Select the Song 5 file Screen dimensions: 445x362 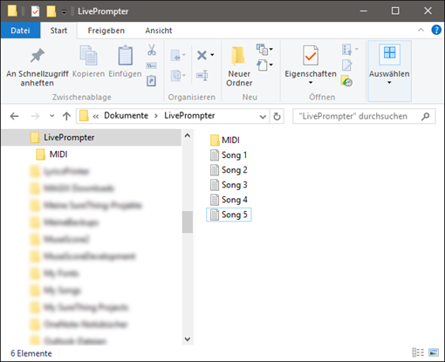229,215
